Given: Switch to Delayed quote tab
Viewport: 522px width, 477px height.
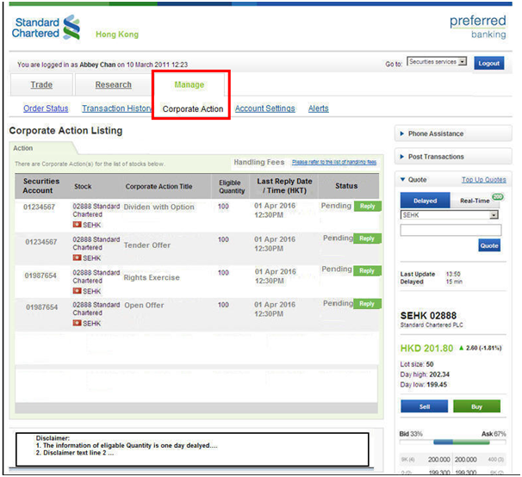Looking at the screenshot, I should tap(425, 201).
